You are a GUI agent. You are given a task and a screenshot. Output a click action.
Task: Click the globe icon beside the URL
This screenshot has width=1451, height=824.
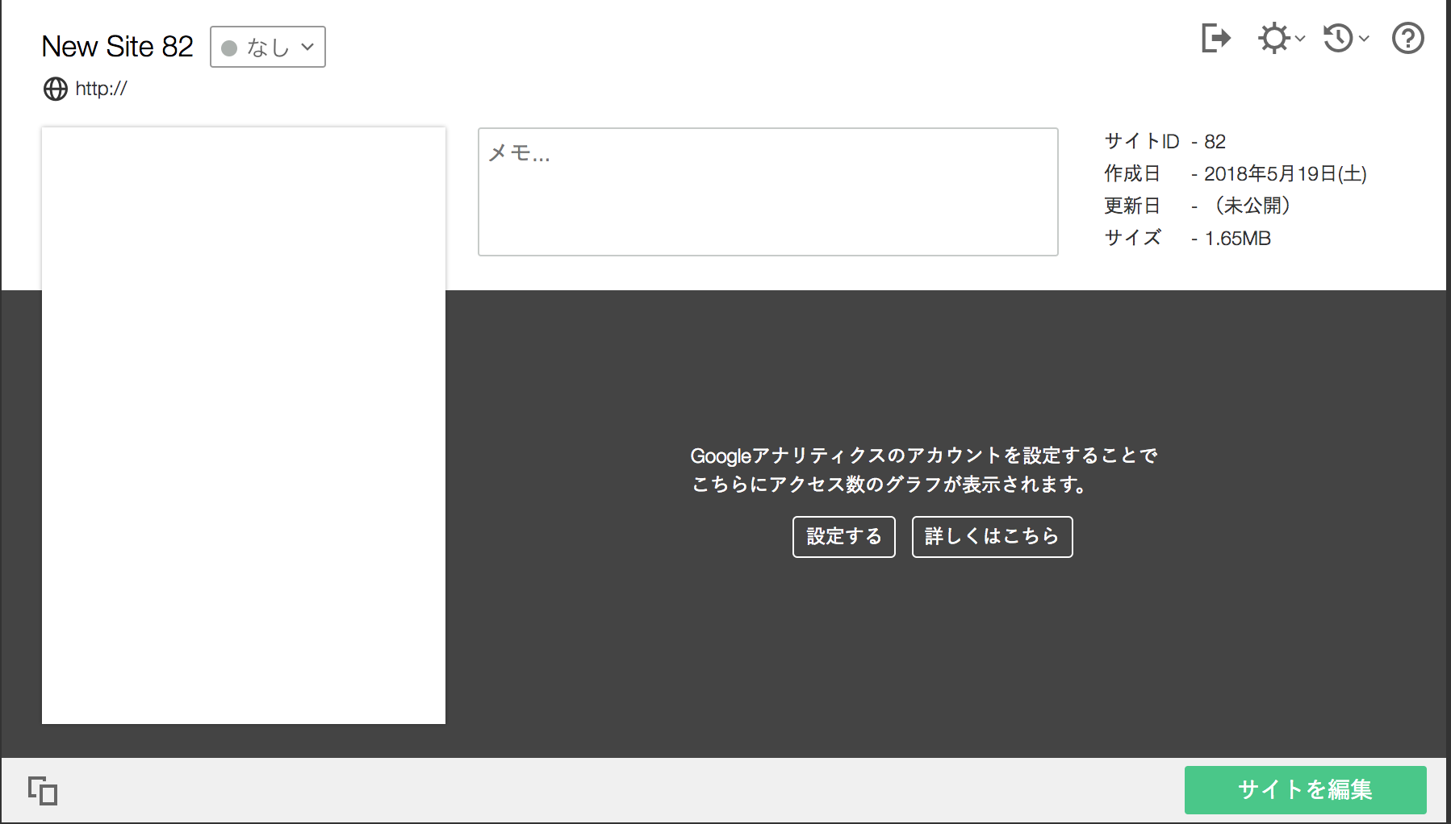pyautogui.click(x=55, y=89)
